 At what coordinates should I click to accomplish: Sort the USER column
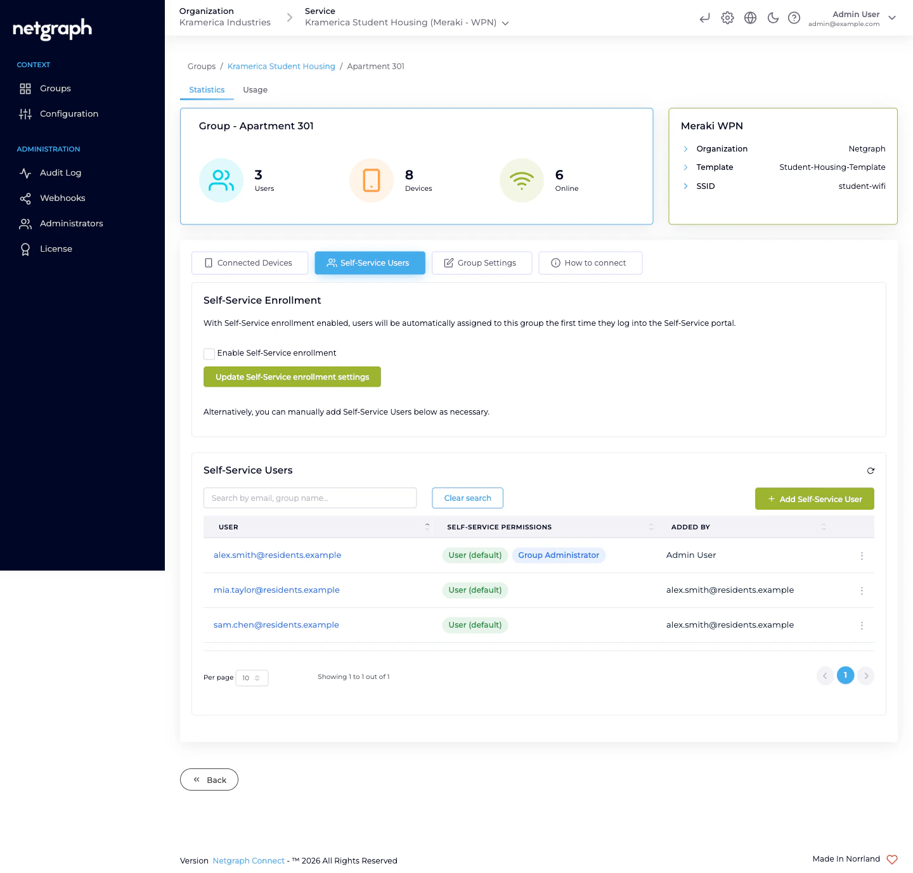[x=427, y=527]
